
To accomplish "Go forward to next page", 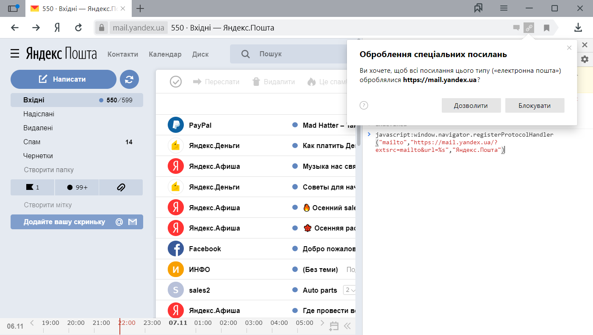I will point(36,28).
